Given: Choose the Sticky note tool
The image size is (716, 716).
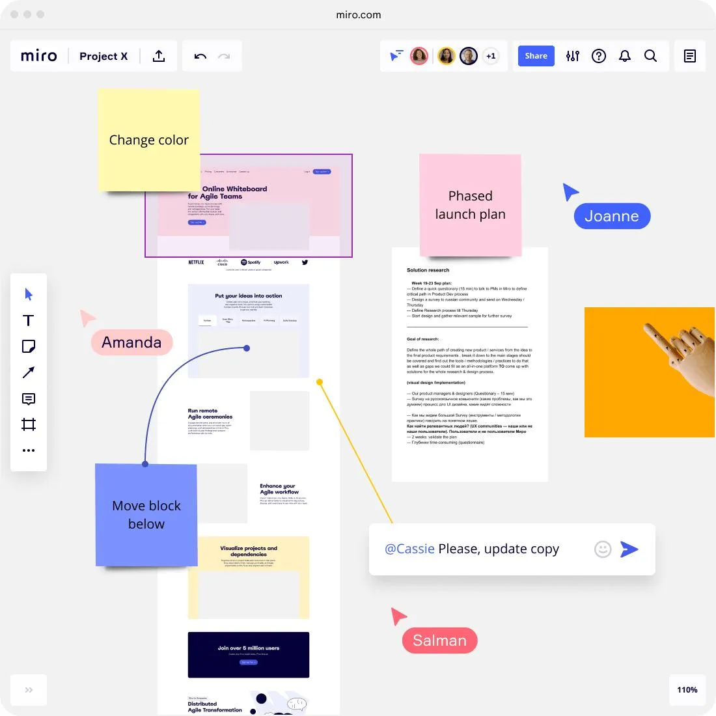Looking at the screenshot, I should click(28, 346).
